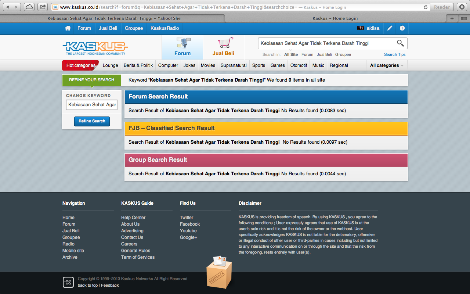Open Jual Beli in the top navigation

point(108,28)
